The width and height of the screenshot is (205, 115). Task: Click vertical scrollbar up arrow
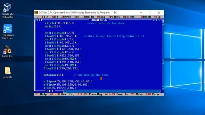click(x=163, y=23)
